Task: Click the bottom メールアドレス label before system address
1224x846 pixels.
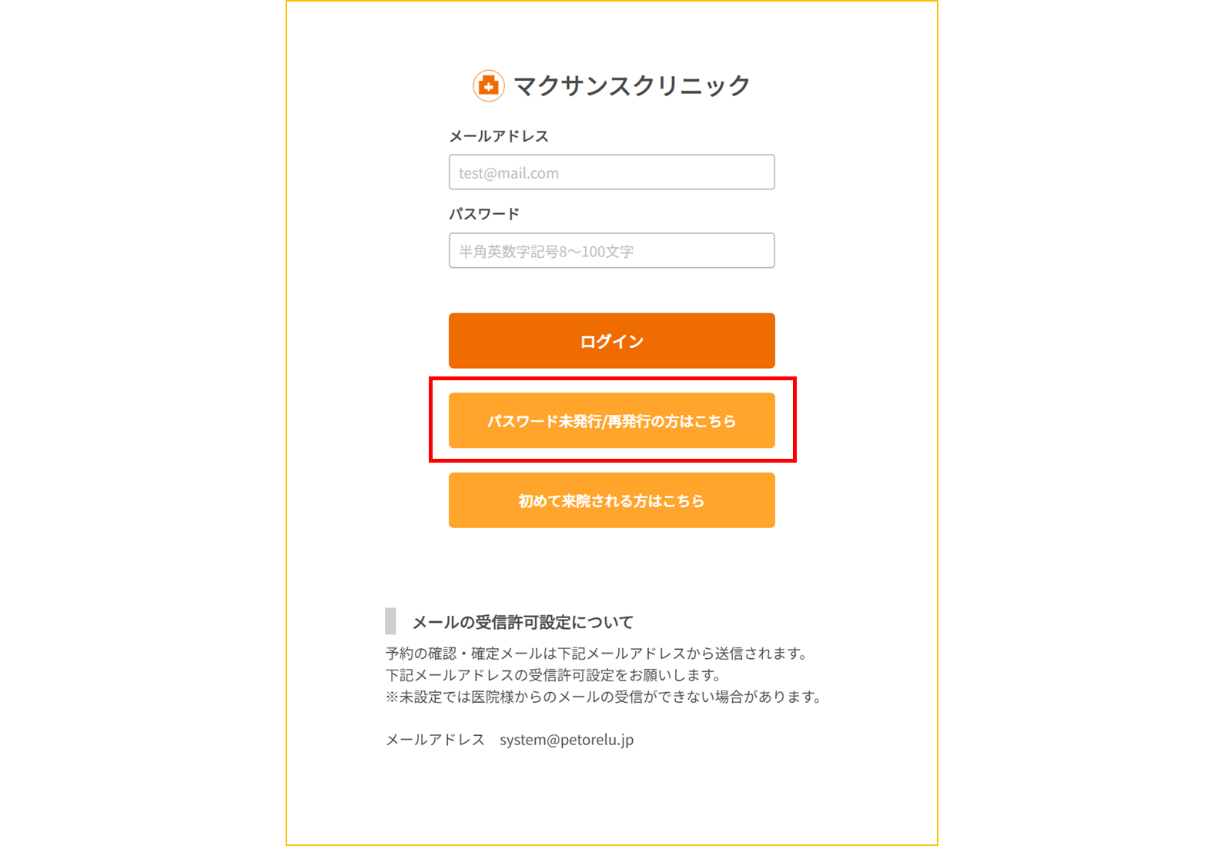Action: point(435,740)
